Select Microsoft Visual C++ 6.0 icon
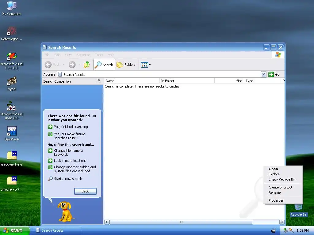This screenshot has height=235, width=314. tap(12, 61)
